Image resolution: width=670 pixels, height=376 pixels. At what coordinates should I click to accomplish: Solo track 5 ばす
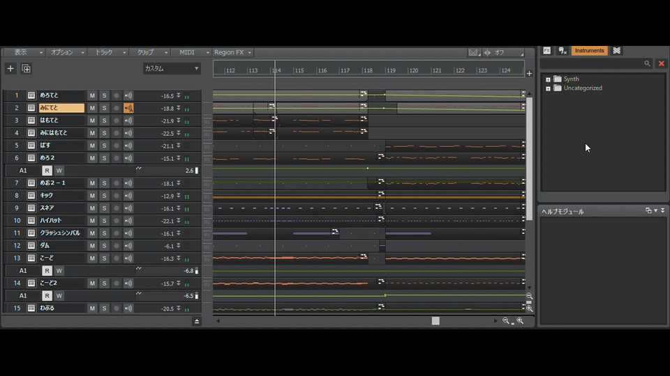pos(104,146)
